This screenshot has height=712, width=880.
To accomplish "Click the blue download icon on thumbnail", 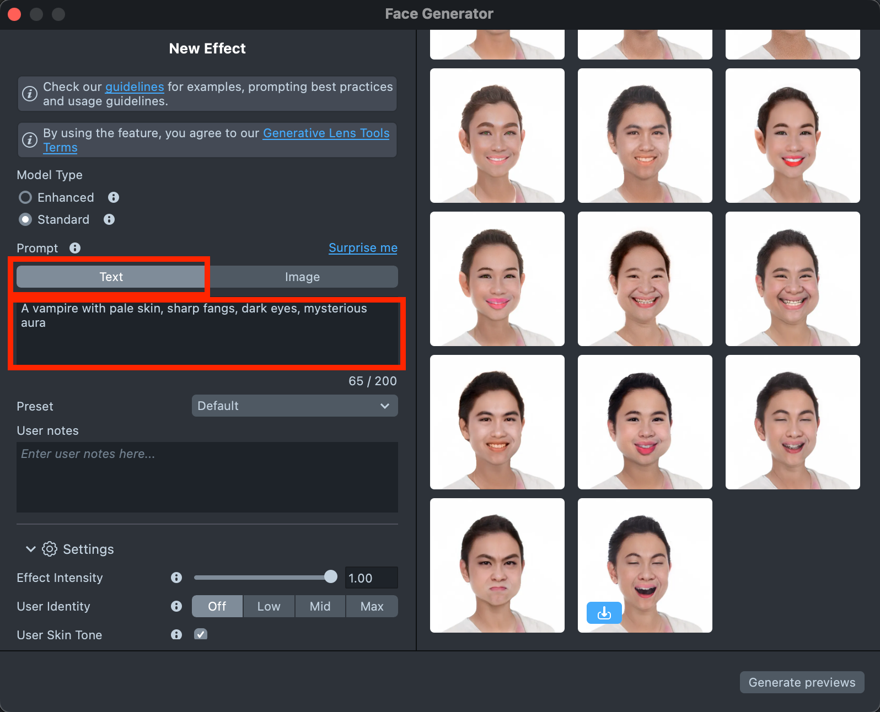I will [x=604, y=612].
